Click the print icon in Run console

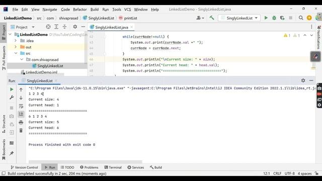coord(21,123)
